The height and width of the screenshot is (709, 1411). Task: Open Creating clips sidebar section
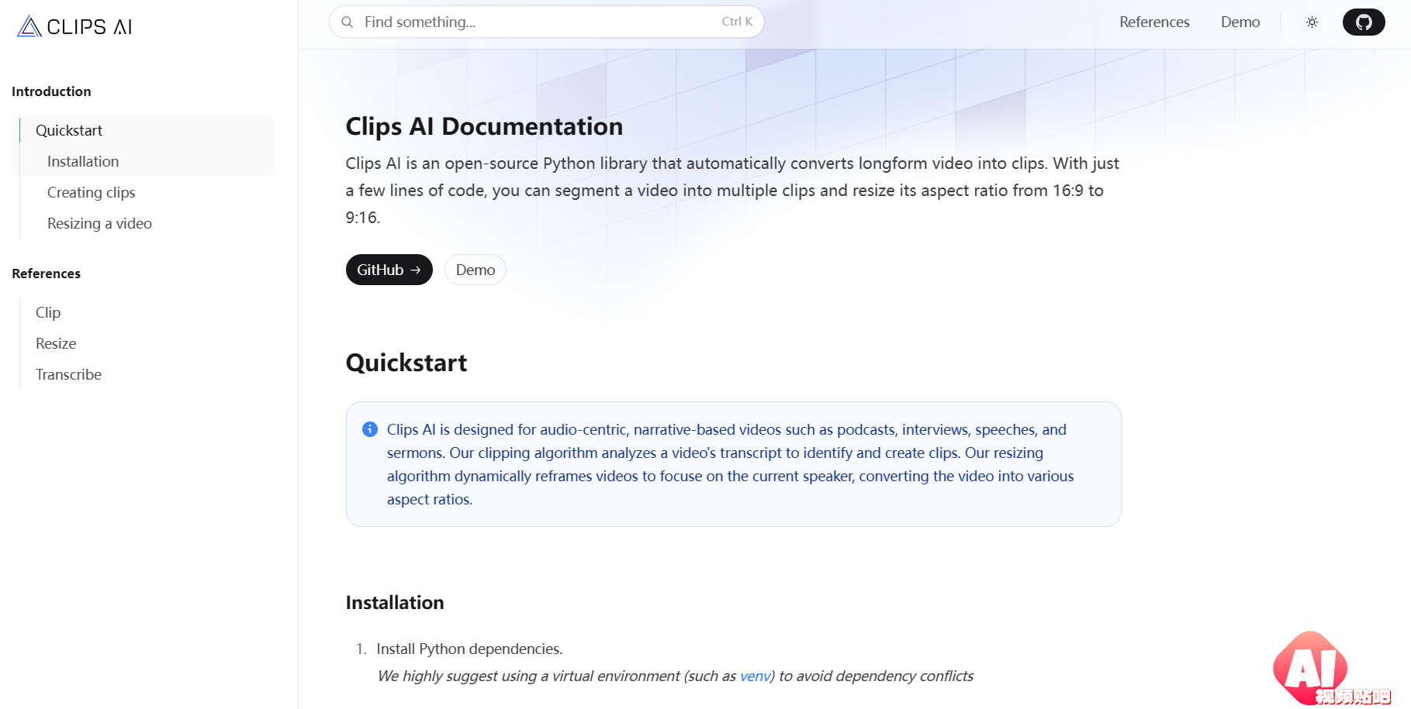click(x=91, y=192)
